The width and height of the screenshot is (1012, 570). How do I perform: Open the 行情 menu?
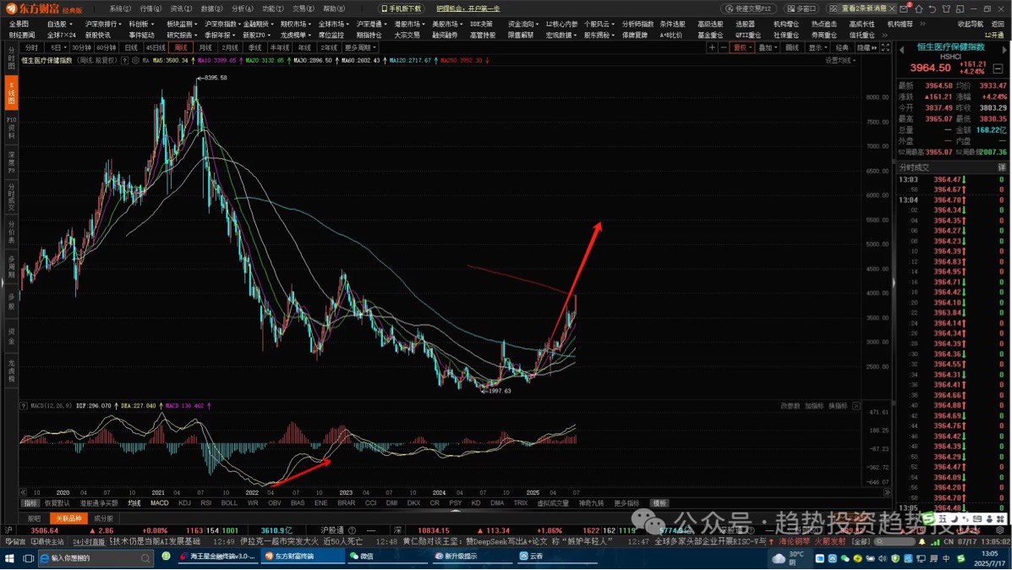pyautogui.click(x=150, y=8)
